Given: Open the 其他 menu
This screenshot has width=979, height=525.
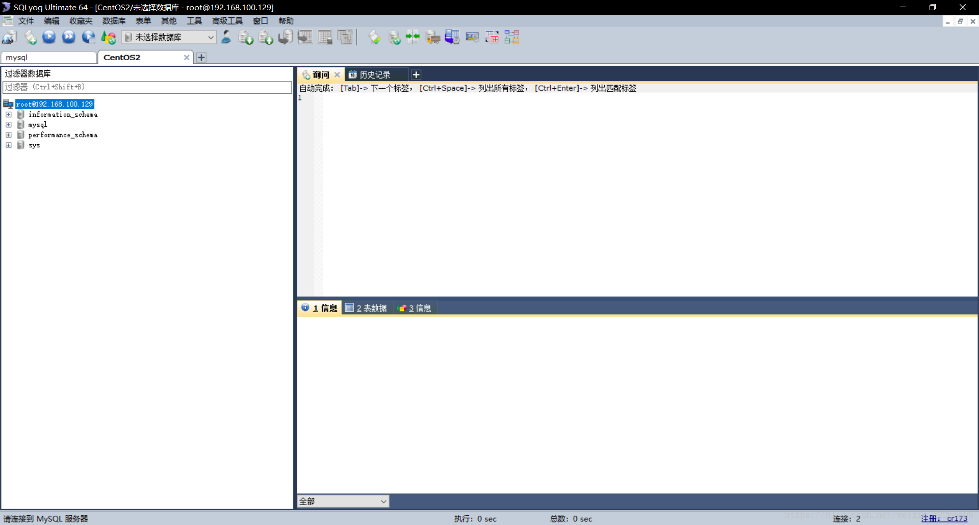Looking at the screenshot, I should (169, 21).
